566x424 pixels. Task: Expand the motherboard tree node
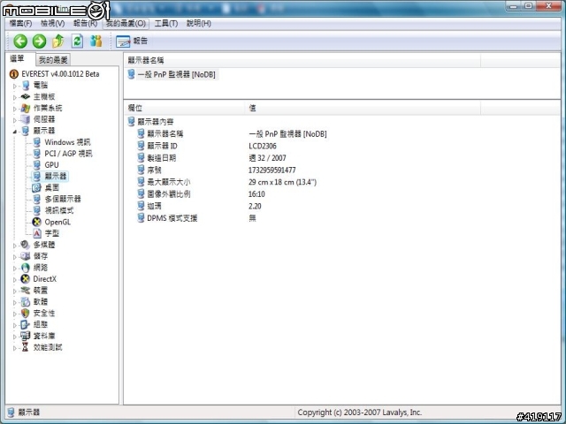click(15, 97)
